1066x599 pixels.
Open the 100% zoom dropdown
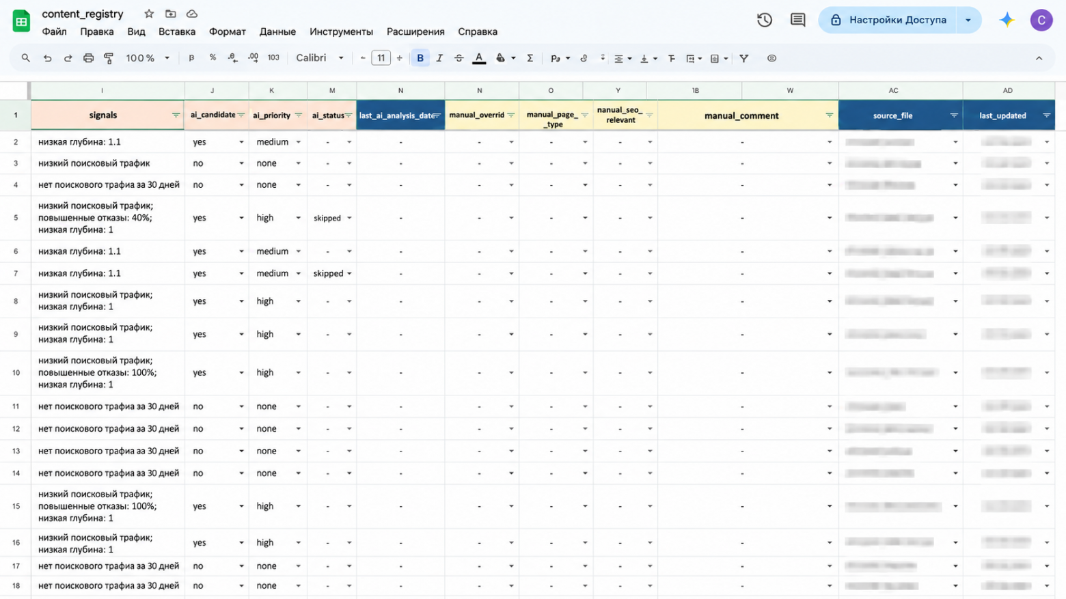[x=147, y=58]
